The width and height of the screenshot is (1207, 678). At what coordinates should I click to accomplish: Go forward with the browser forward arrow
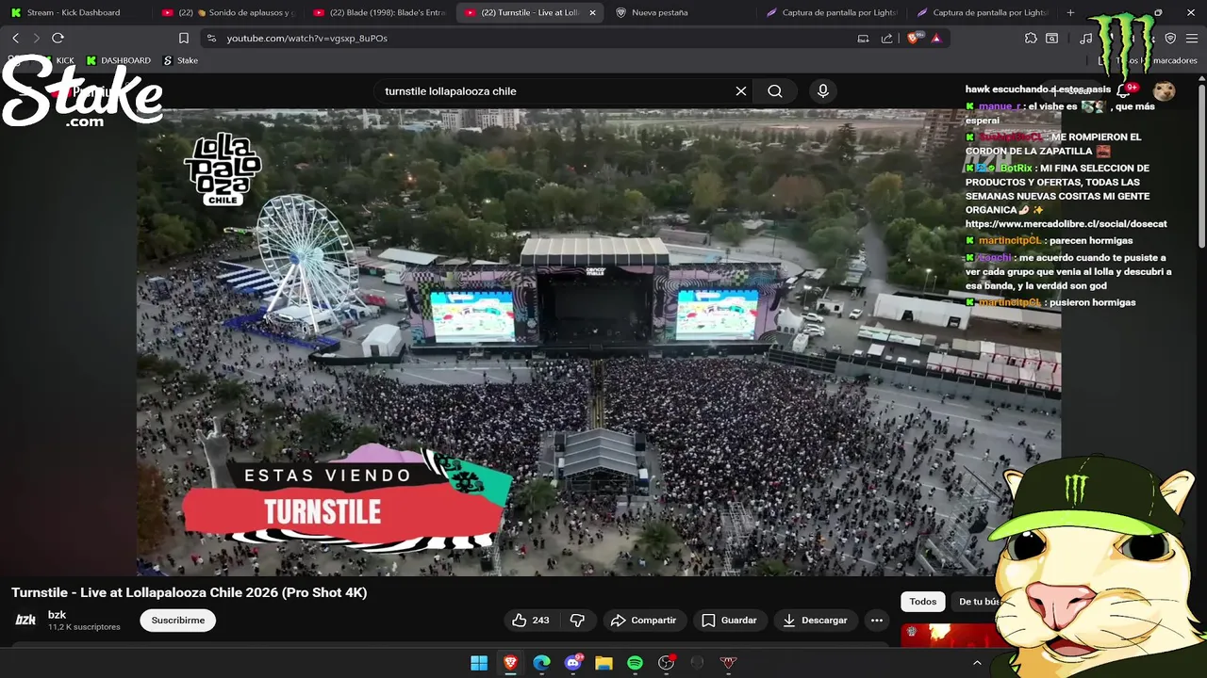[36, 38]
